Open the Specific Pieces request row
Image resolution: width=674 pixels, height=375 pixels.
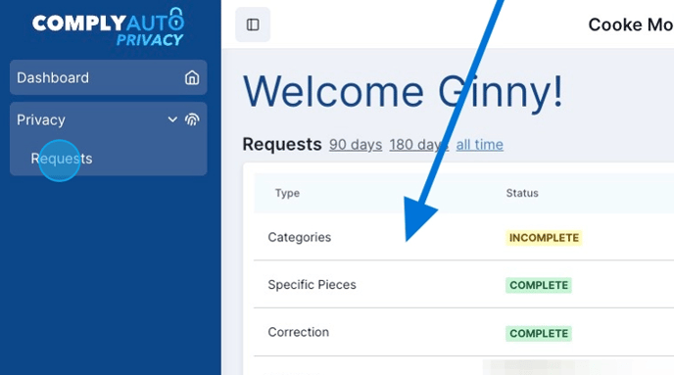[463, 284]
